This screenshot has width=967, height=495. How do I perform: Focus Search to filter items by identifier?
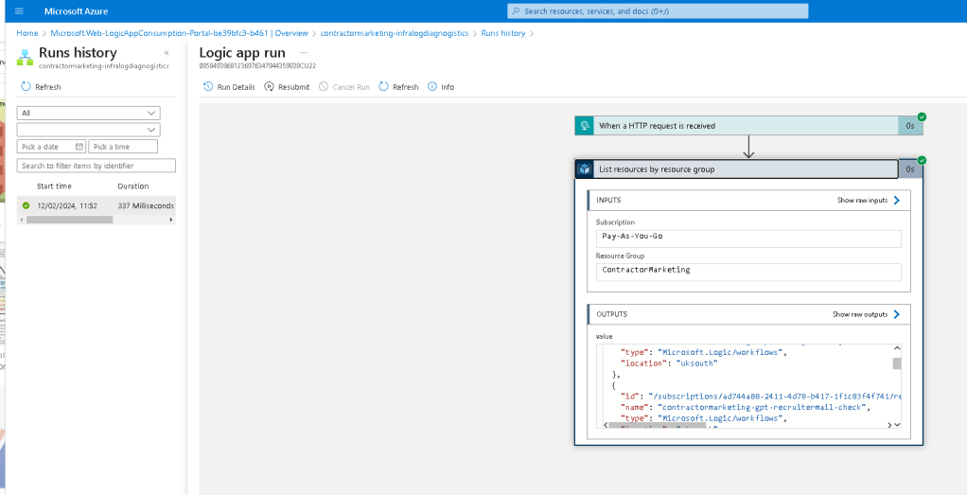pyautogui.click(x=97, y=166)
